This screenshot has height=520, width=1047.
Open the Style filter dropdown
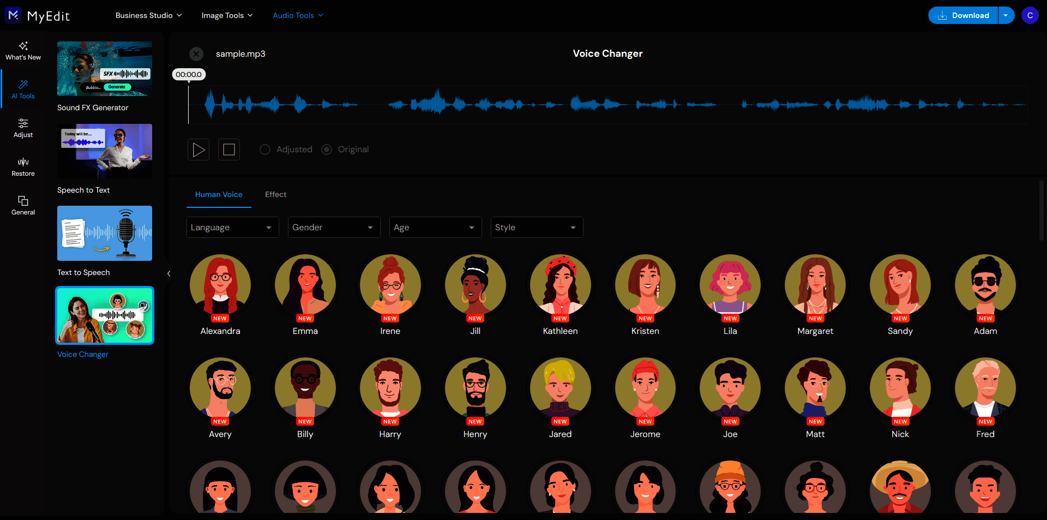click(x=537, y=228)
